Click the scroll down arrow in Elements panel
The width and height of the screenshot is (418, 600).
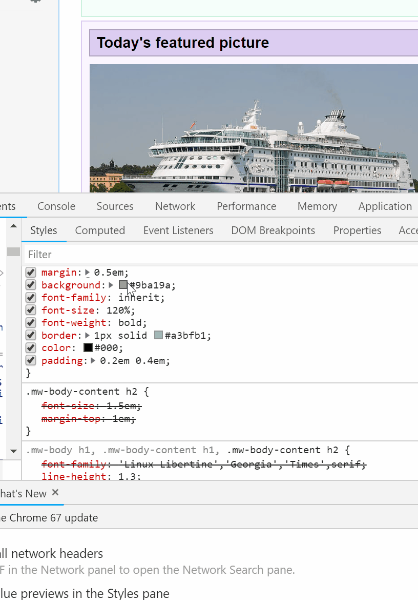click(13, 452)
